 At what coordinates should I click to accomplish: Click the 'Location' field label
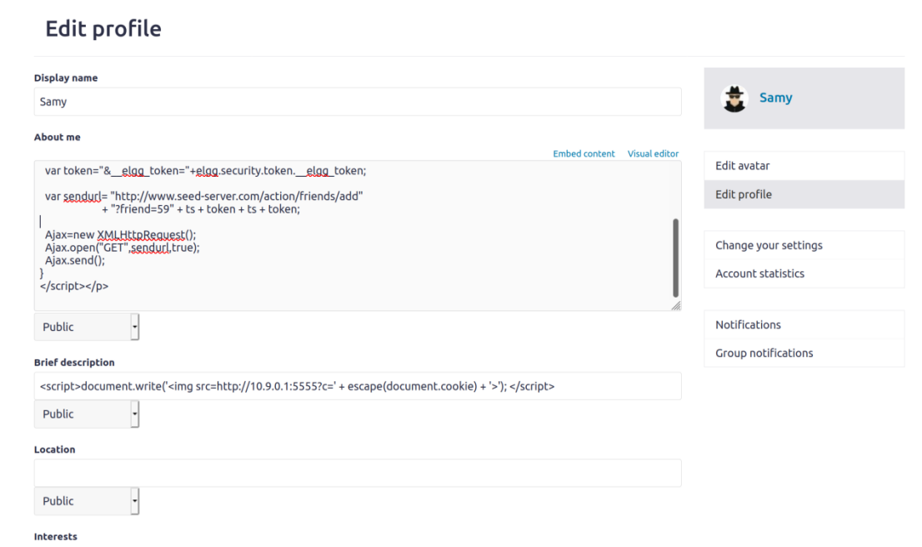click(x=55, y=449)
